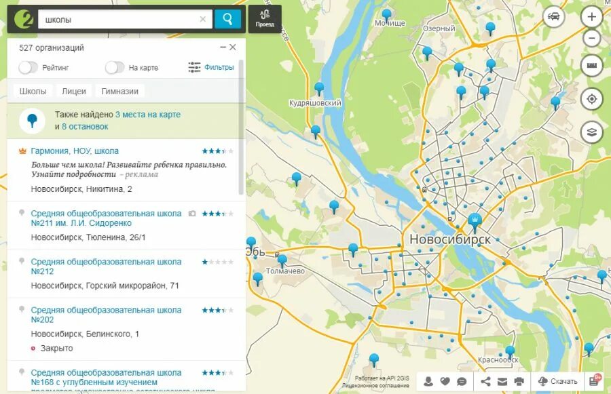Activate the ruler measurement tool
Screen dimensions: 611x394
[x=591, y=65]
